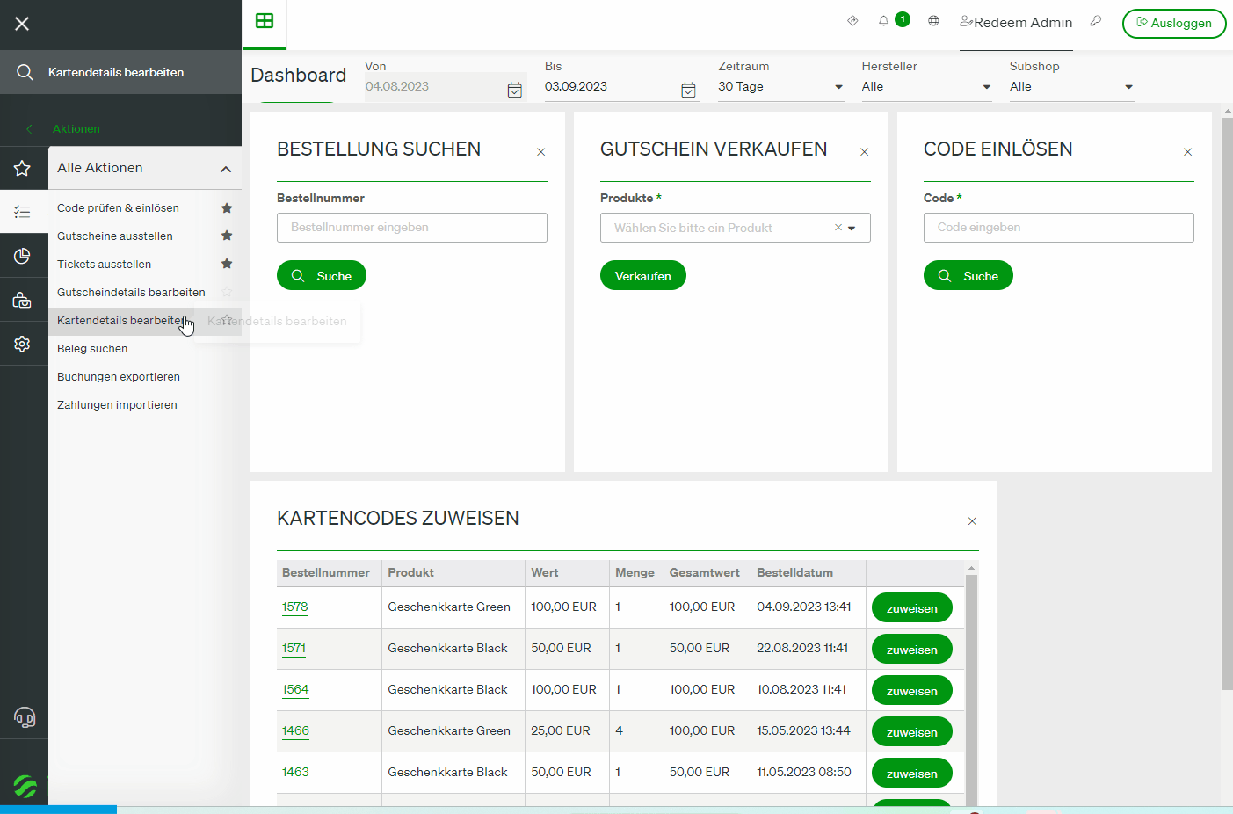The image size is (1233, 814).
Task: Close the Gutschein verkaufen widget
Action: coord(865,152)
